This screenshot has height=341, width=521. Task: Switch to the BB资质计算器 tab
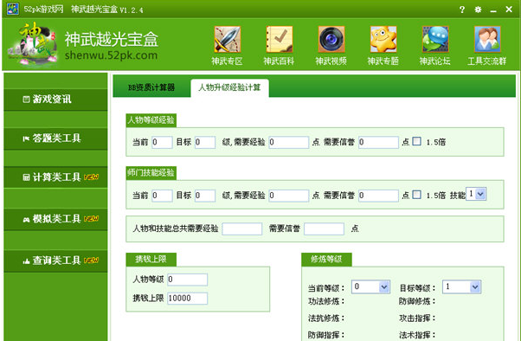coord(151,87)
